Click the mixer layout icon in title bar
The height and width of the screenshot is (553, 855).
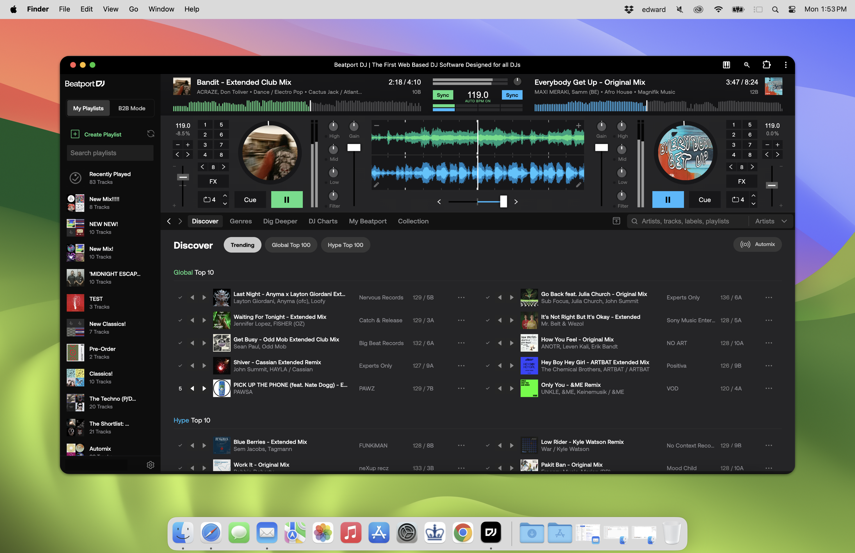tap(726, 64)
